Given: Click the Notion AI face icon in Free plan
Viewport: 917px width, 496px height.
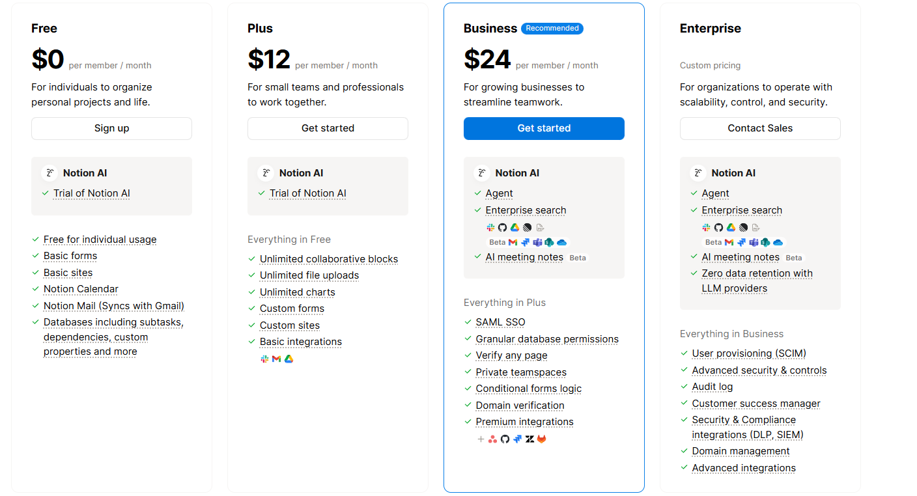Looking at the screenshot, I should (49, 173).
